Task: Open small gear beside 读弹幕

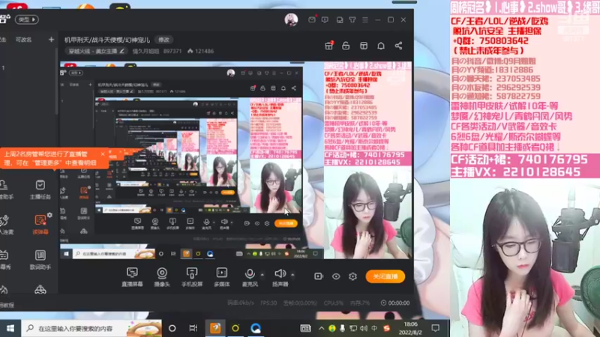Action: pyautogui.click(x=49, y=215)
